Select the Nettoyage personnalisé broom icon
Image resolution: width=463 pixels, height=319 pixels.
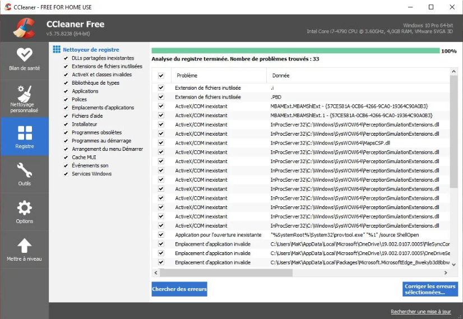click(24, 93)
